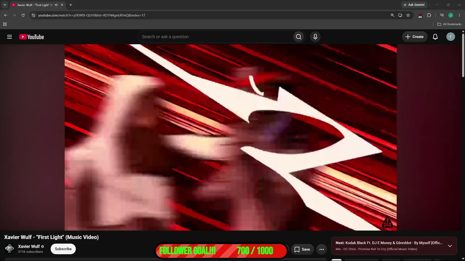
Task: Click the search magnifier button
Action: [x=299, y=37]
